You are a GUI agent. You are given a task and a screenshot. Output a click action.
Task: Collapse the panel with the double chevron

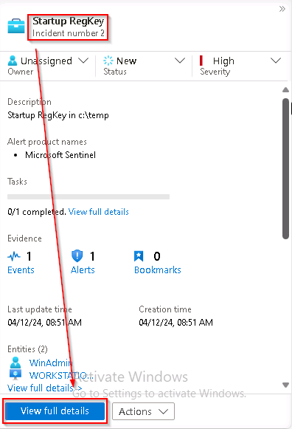pos(282,9)
